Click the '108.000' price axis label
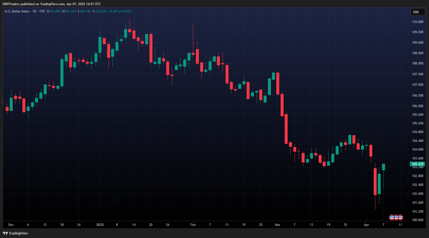The image size is (429, 238). point(417,63)
